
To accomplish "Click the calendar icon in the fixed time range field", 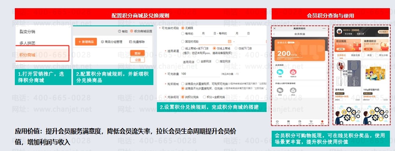I will pyautogui.click(x=230, y=41).
